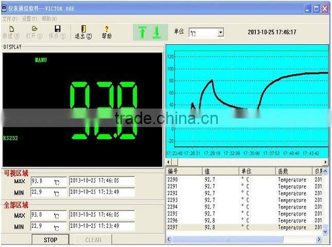Click the CLEAR button
332x247 pixels.
(x=93, y=240)
